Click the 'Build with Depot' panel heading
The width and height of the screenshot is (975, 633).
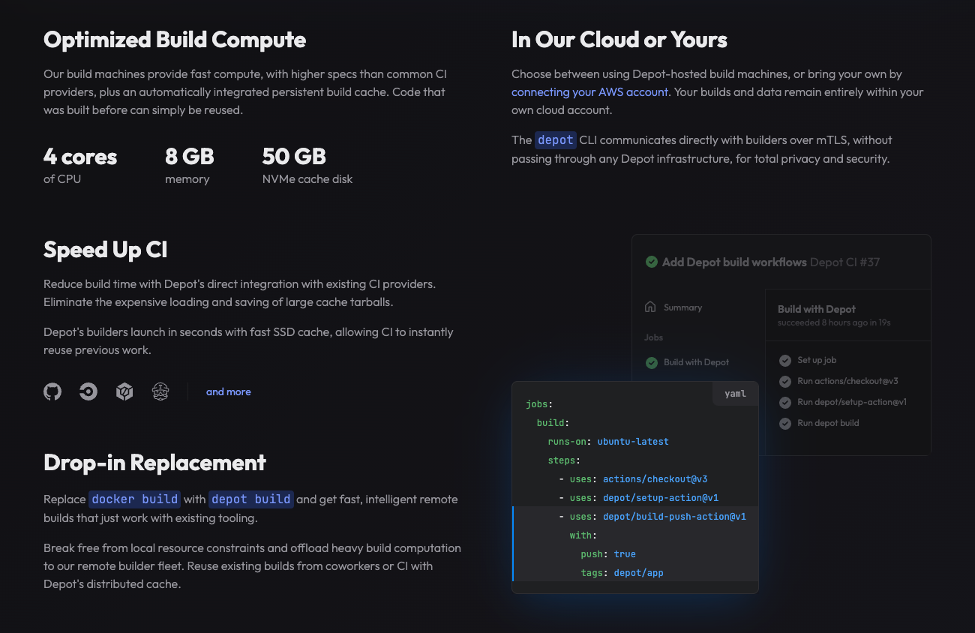pos(817,309)
